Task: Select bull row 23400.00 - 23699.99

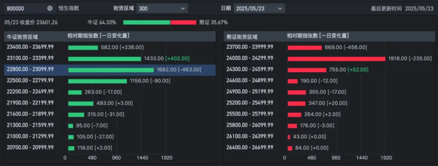Action: click(110, 47)
